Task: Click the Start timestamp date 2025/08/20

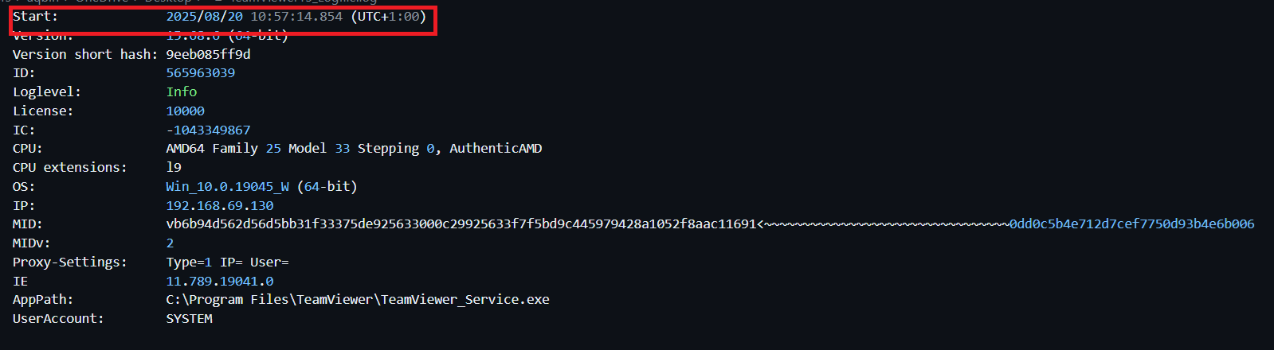Action: 204,17
